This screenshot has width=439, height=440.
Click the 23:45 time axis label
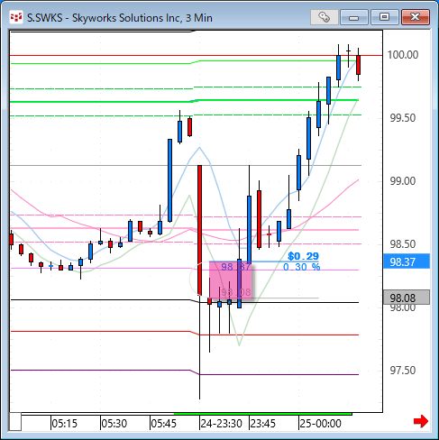coord(263,424)
